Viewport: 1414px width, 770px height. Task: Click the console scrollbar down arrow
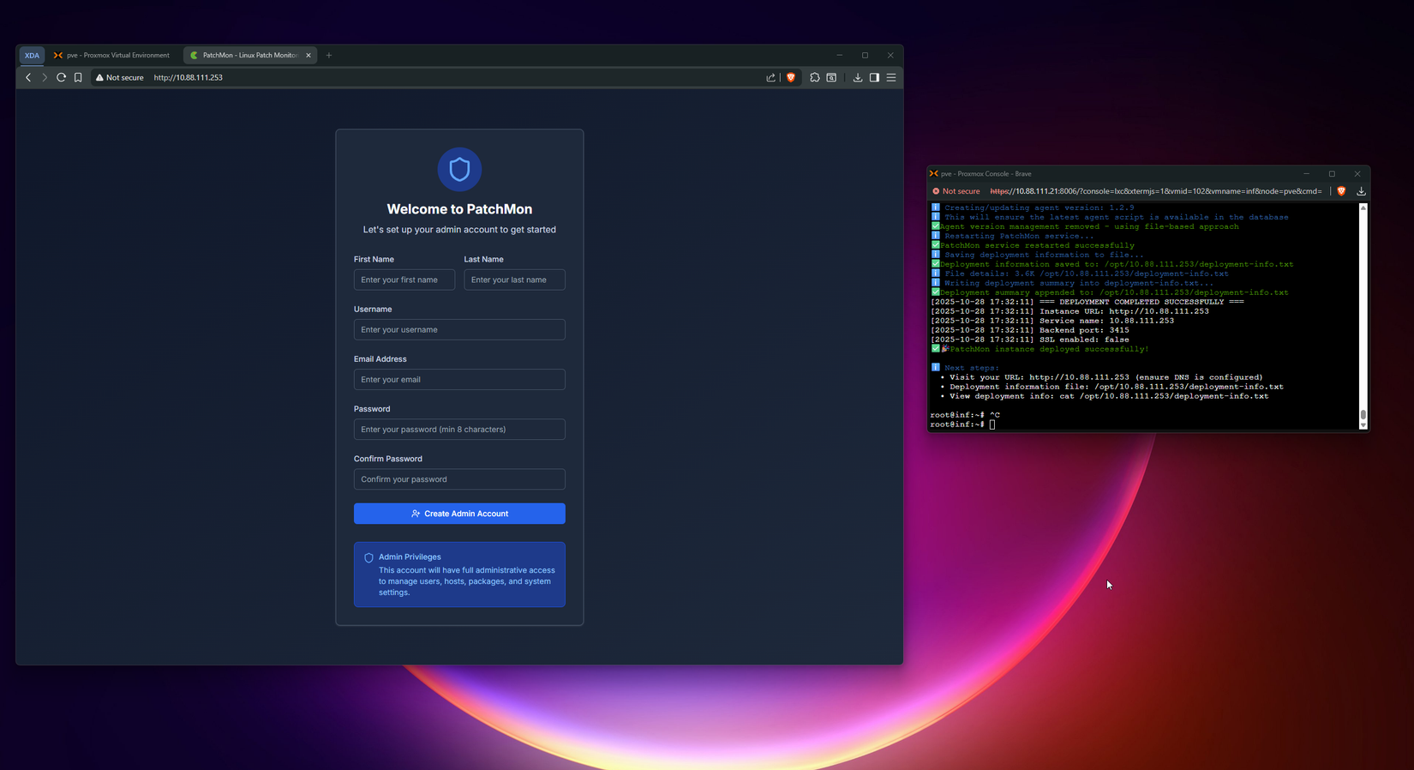[1363, 425]
